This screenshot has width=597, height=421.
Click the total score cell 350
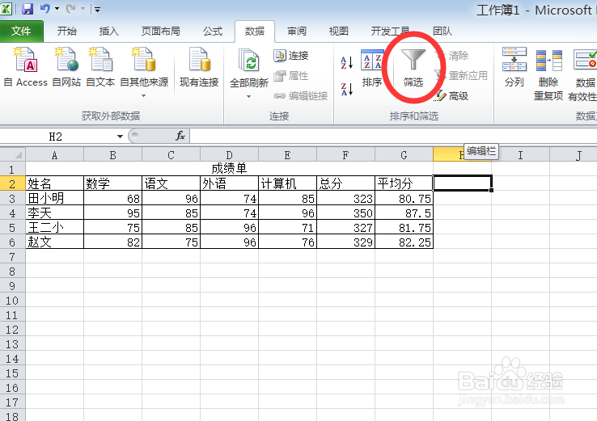pyautogui.click(x=345, y=213)
